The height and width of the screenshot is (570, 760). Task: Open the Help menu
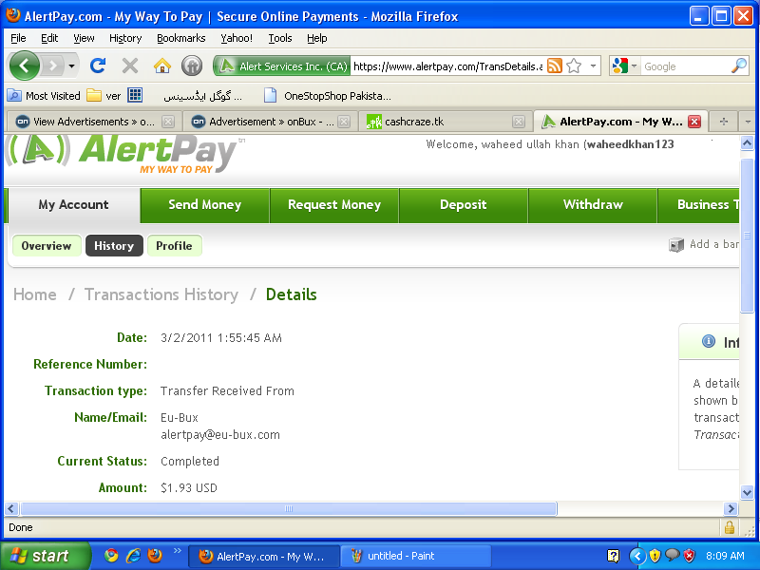coord(317,38)
